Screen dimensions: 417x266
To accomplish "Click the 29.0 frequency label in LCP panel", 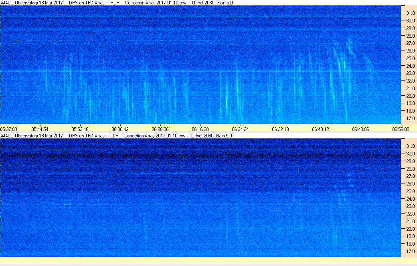I will coord(410,161).
